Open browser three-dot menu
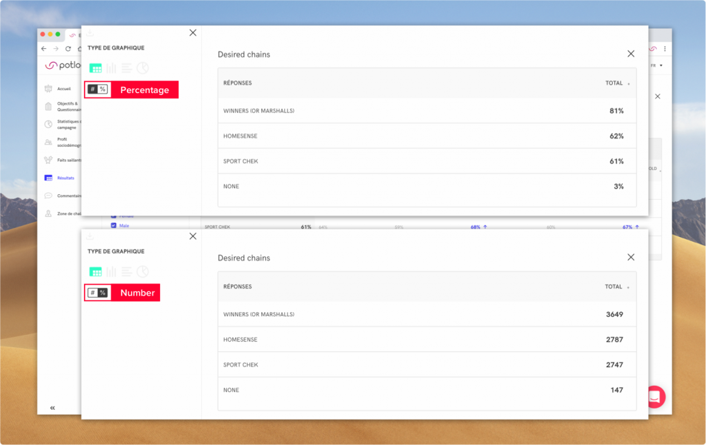Screen dimensions: 706x445 [665, 49]
